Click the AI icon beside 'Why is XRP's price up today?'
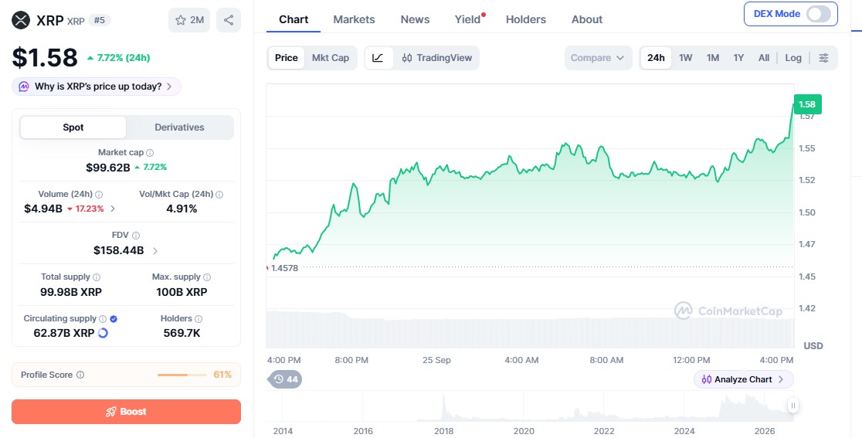862x438 pixels. [24, 87]
